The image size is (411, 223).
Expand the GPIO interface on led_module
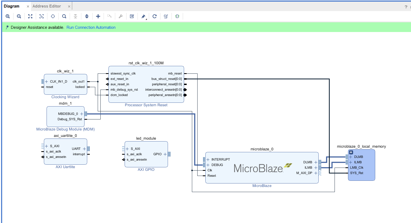click(x=165, y=154)
